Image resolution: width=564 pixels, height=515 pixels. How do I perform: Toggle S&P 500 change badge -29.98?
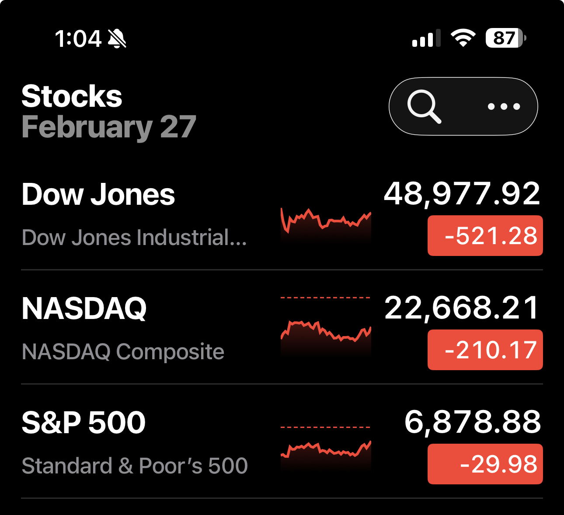pyautogui.click(x=485, y=464)
